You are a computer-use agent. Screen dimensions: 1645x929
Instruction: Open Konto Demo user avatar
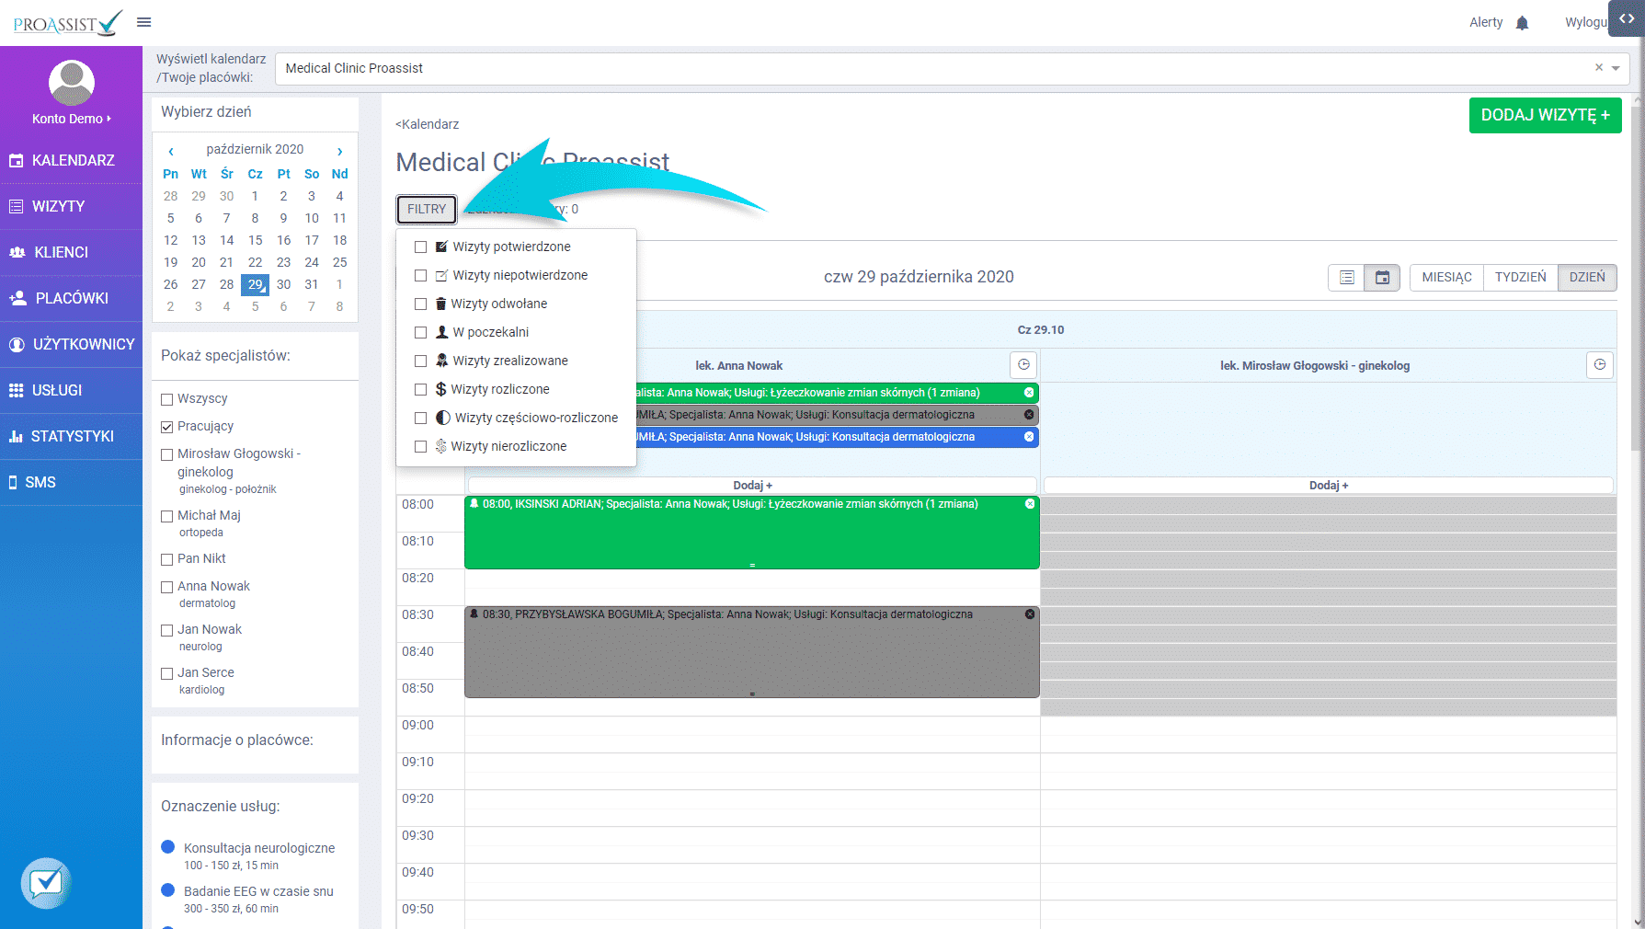71,83
